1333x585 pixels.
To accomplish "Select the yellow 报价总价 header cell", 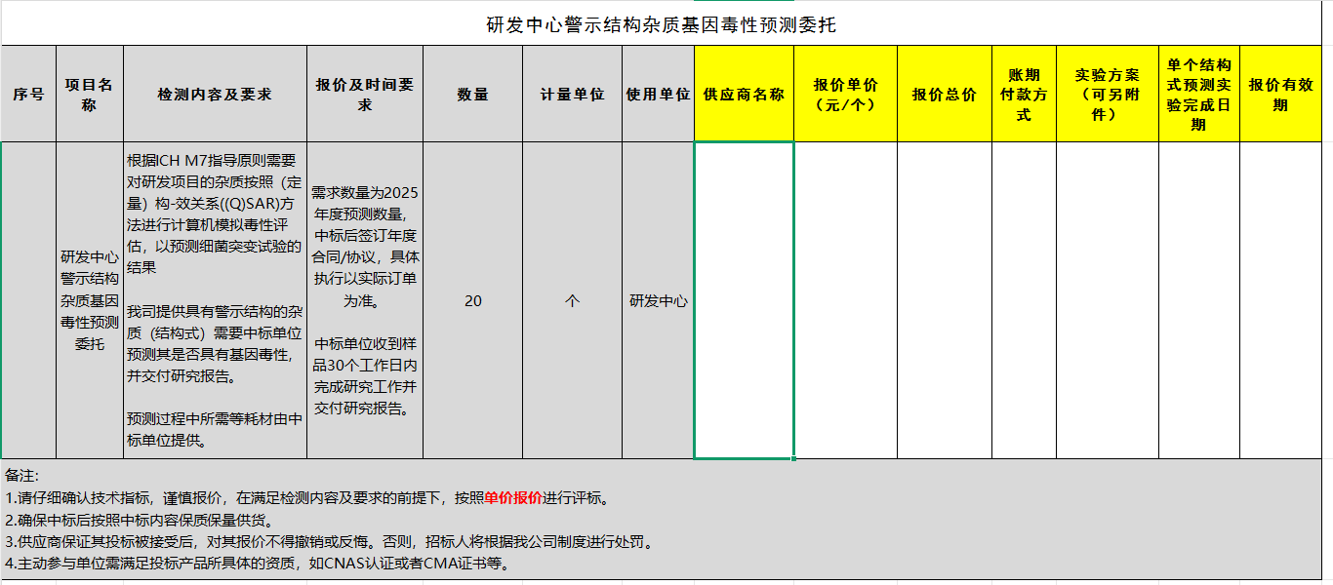I will pyautogui.click(x=944, y=95).
